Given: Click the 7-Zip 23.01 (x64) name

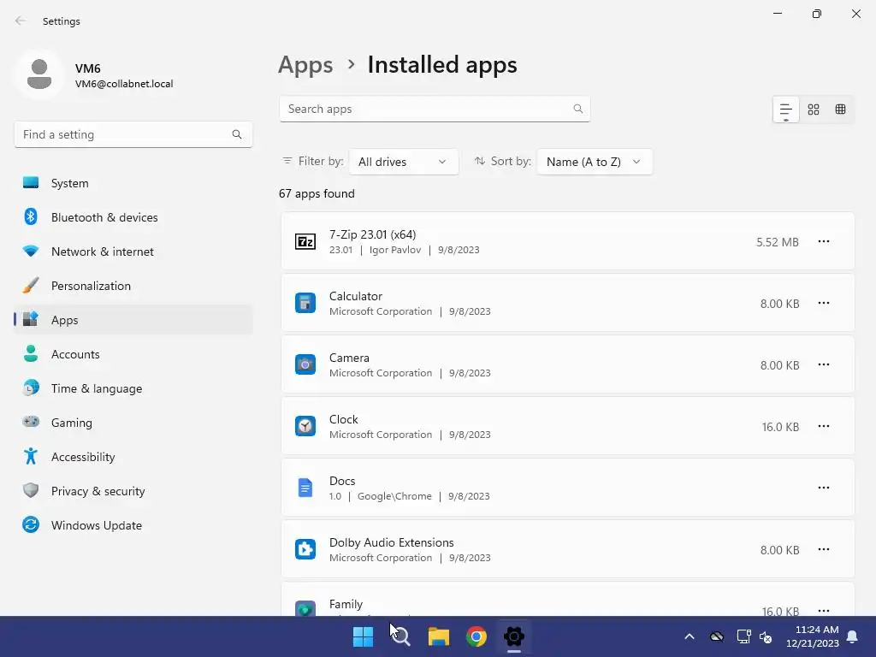Looking at the screenshot, I should coord(373,234).
